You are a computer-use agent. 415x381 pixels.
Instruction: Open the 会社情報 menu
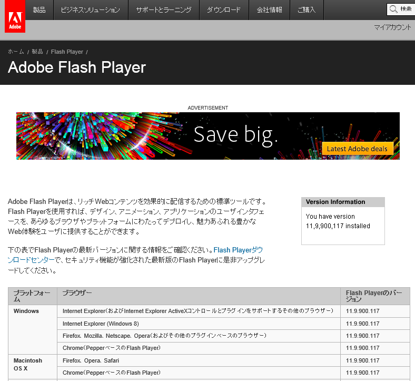[269, 10]
